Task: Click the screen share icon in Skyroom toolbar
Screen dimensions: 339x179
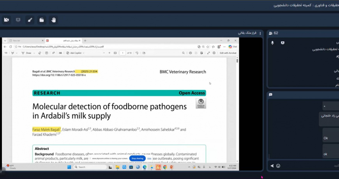Action: [x=18, y=20]
